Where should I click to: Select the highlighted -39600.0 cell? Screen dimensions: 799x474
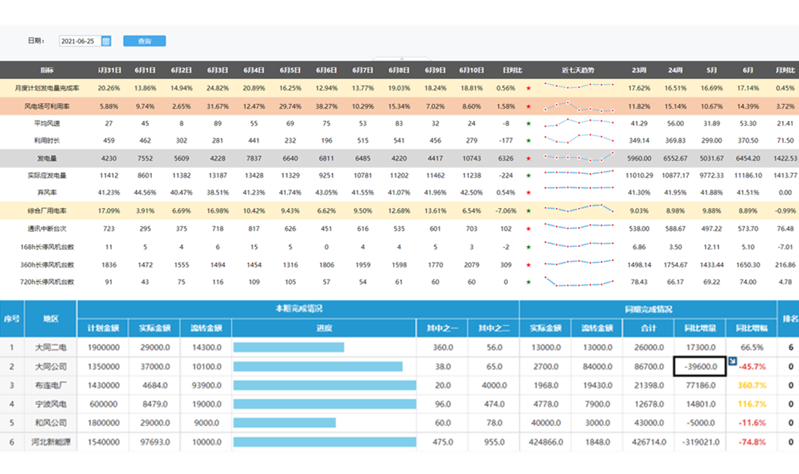coord(699,366)
